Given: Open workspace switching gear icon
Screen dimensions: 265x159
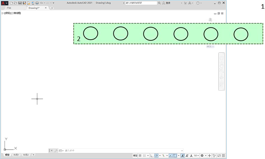Looking at the screenshot, I should (x=202, y=156).
